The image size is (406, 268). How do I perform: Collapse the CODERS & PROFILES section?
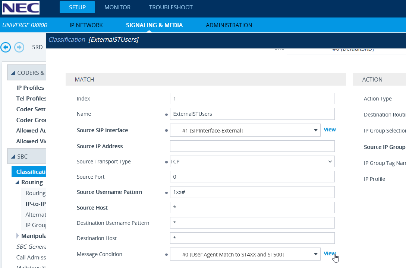27,73
